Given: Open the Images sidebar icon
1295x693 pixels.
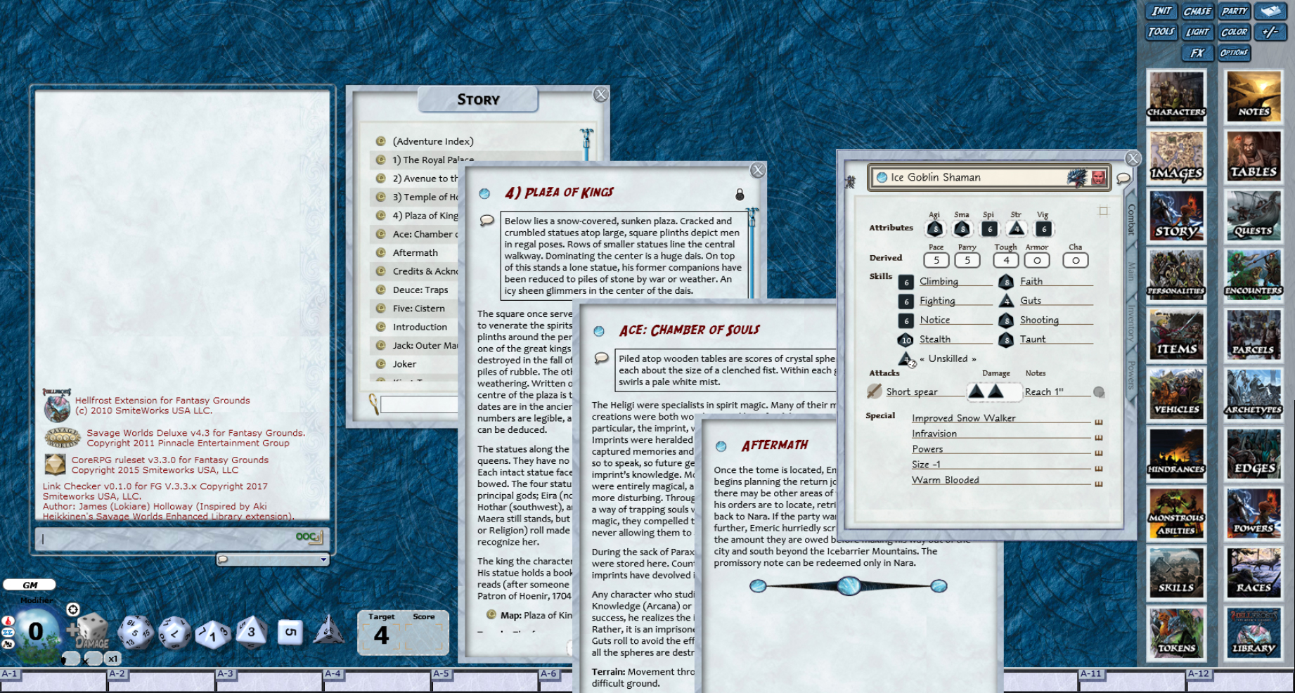Looking at the screenshot, I should click(x=1176, y=156).
